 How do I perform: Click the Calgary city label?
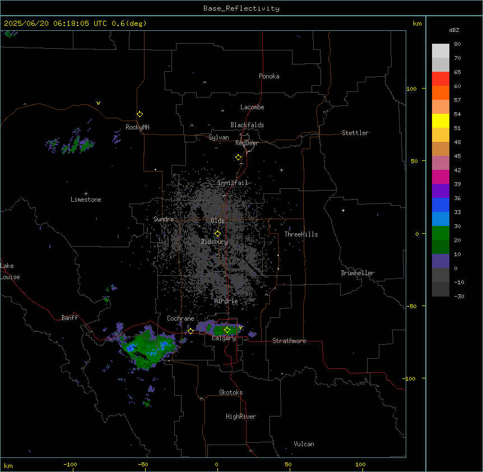click(x=224, y=338)
